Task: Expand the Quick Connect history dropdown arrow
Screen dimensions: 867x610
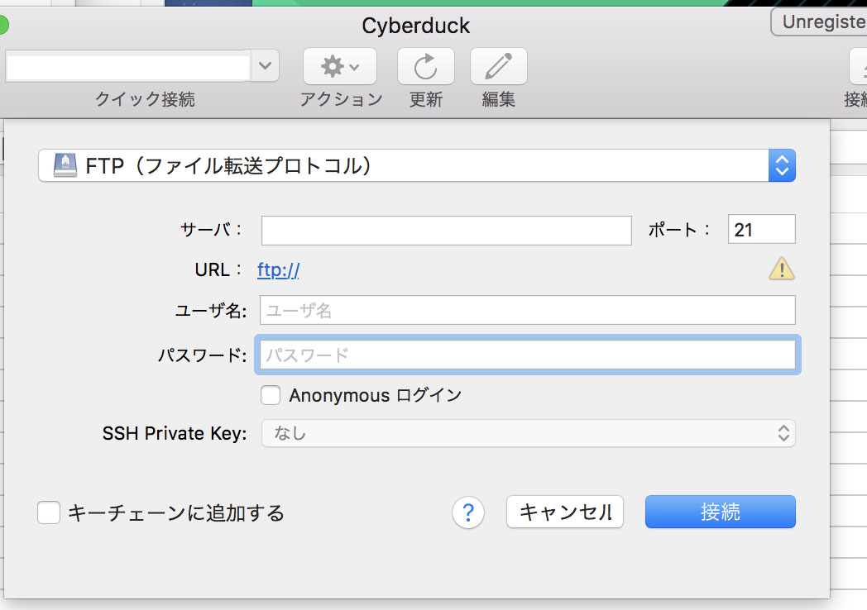Action: click(x=265, y=66)
